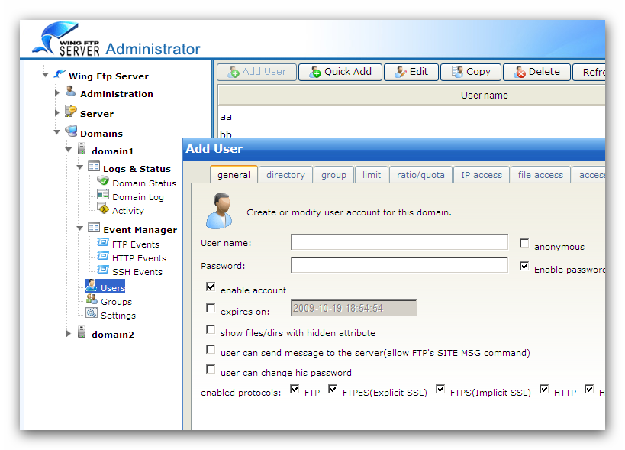
Task: Click the domain1 server icon
Action: pyautogui.click(x=82, y=149)
